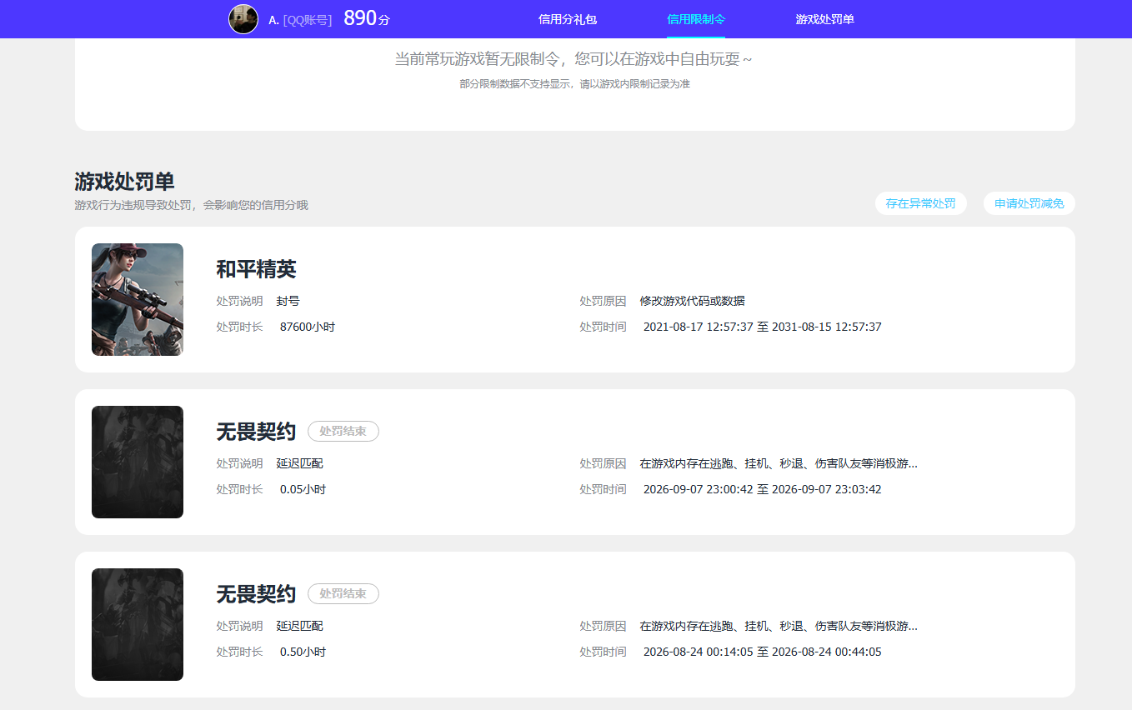Viewport: 1132px width, 710px height.
Task: Click the 修改游戏代码或数据 penalty reason
Action: tap(693, 301)
